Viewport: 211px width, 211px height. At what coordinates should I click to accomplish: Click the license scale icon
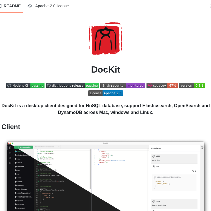[30, 6]
